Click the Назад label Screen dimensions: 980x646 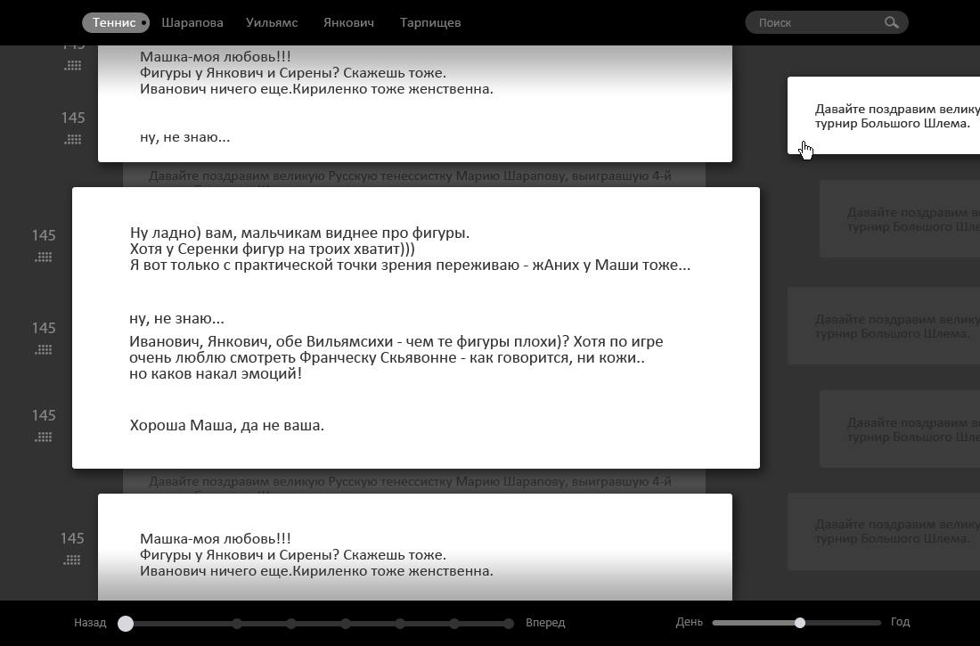(90, 623)
